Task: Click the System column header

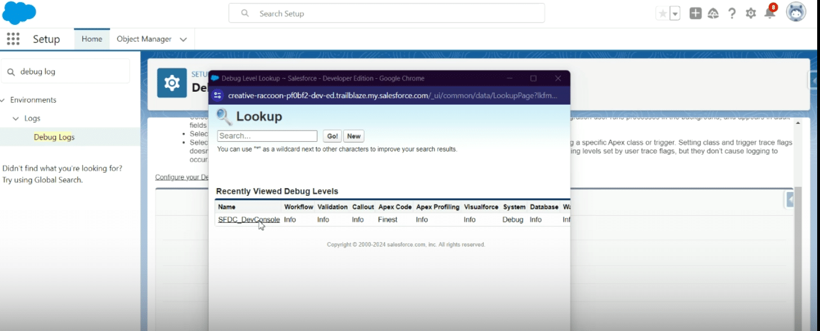Action: tap(515, 207)
